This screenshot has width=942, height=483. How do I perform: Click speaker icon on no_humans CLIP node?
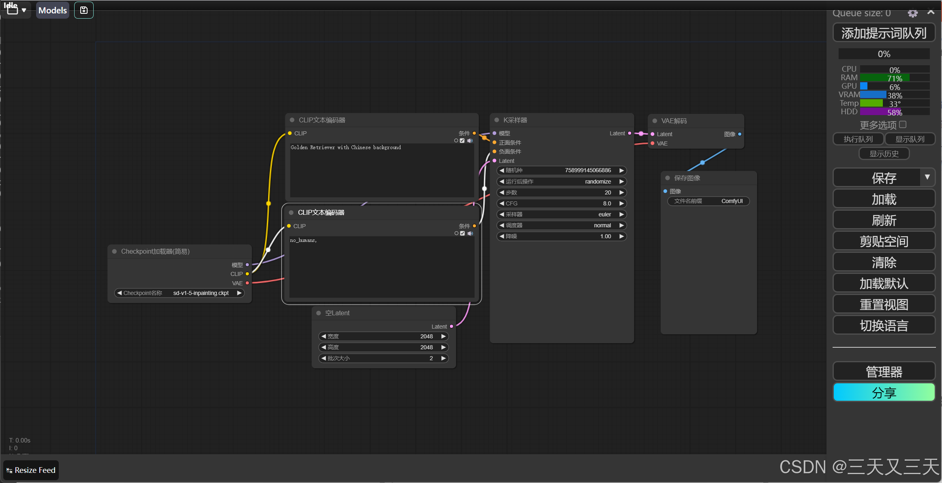point(470,233)
